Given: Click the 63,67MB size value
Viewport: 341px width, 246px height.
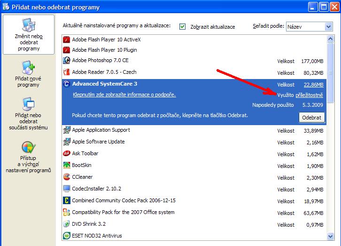Looking at the screenshot, I should click(313, 213).
